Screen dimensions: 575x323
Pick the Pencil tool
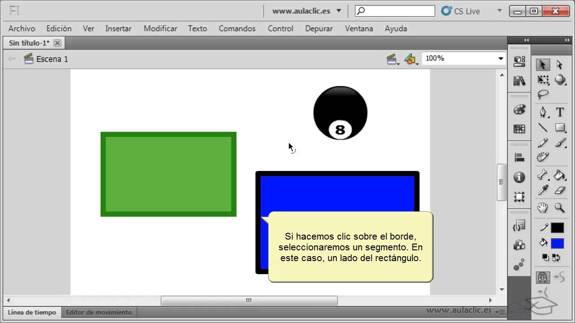(x=543, y=143)
